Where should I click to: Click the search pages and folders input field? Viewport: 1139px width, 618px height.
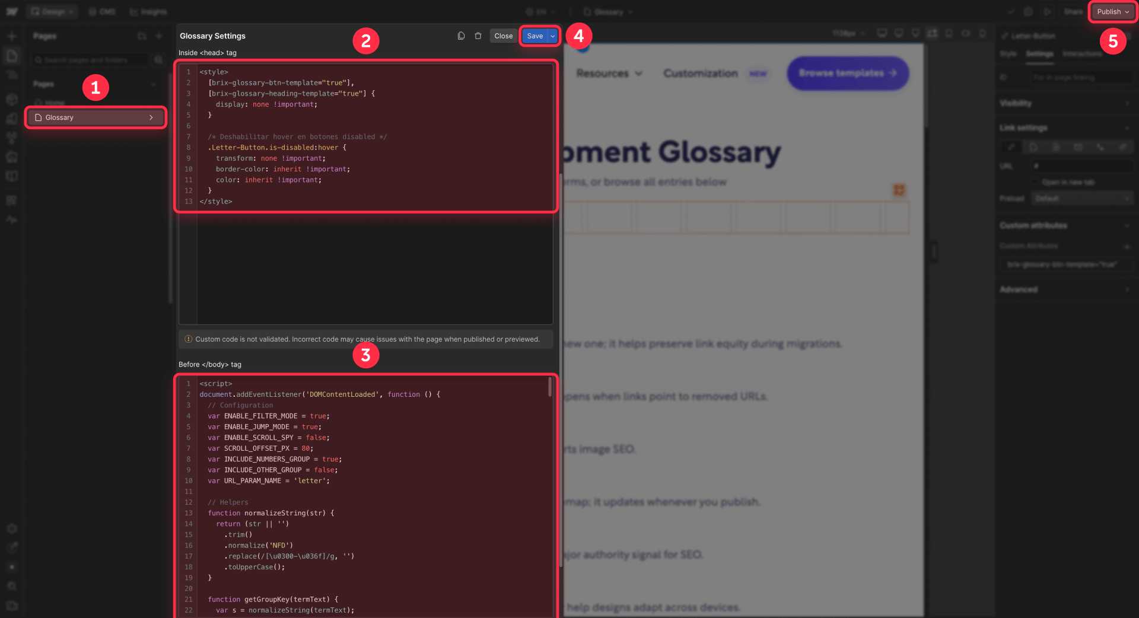coord(89,59)
